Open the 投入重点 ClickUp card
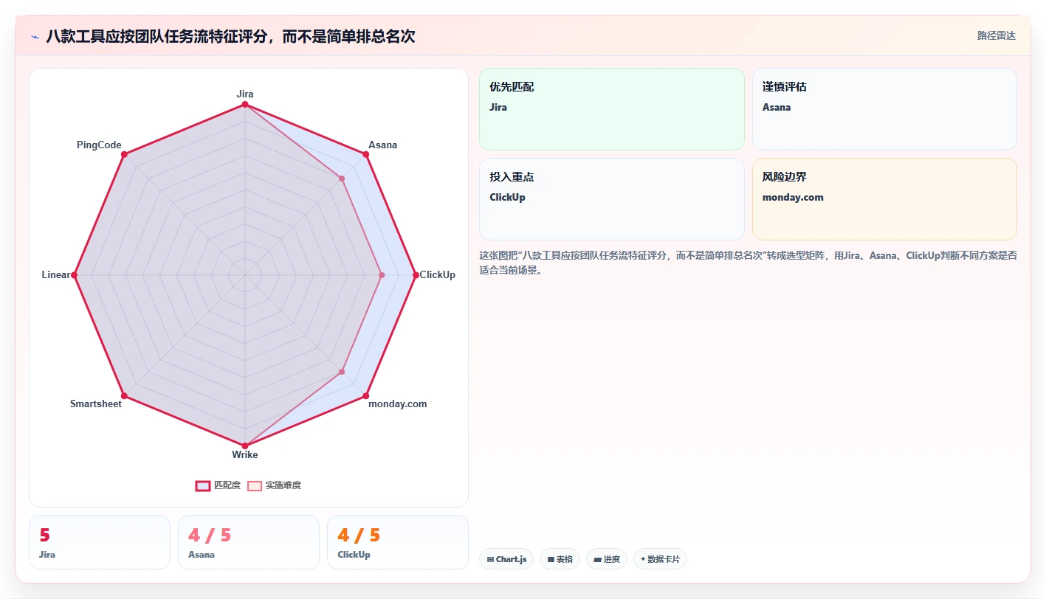 [x=612, y=199]
